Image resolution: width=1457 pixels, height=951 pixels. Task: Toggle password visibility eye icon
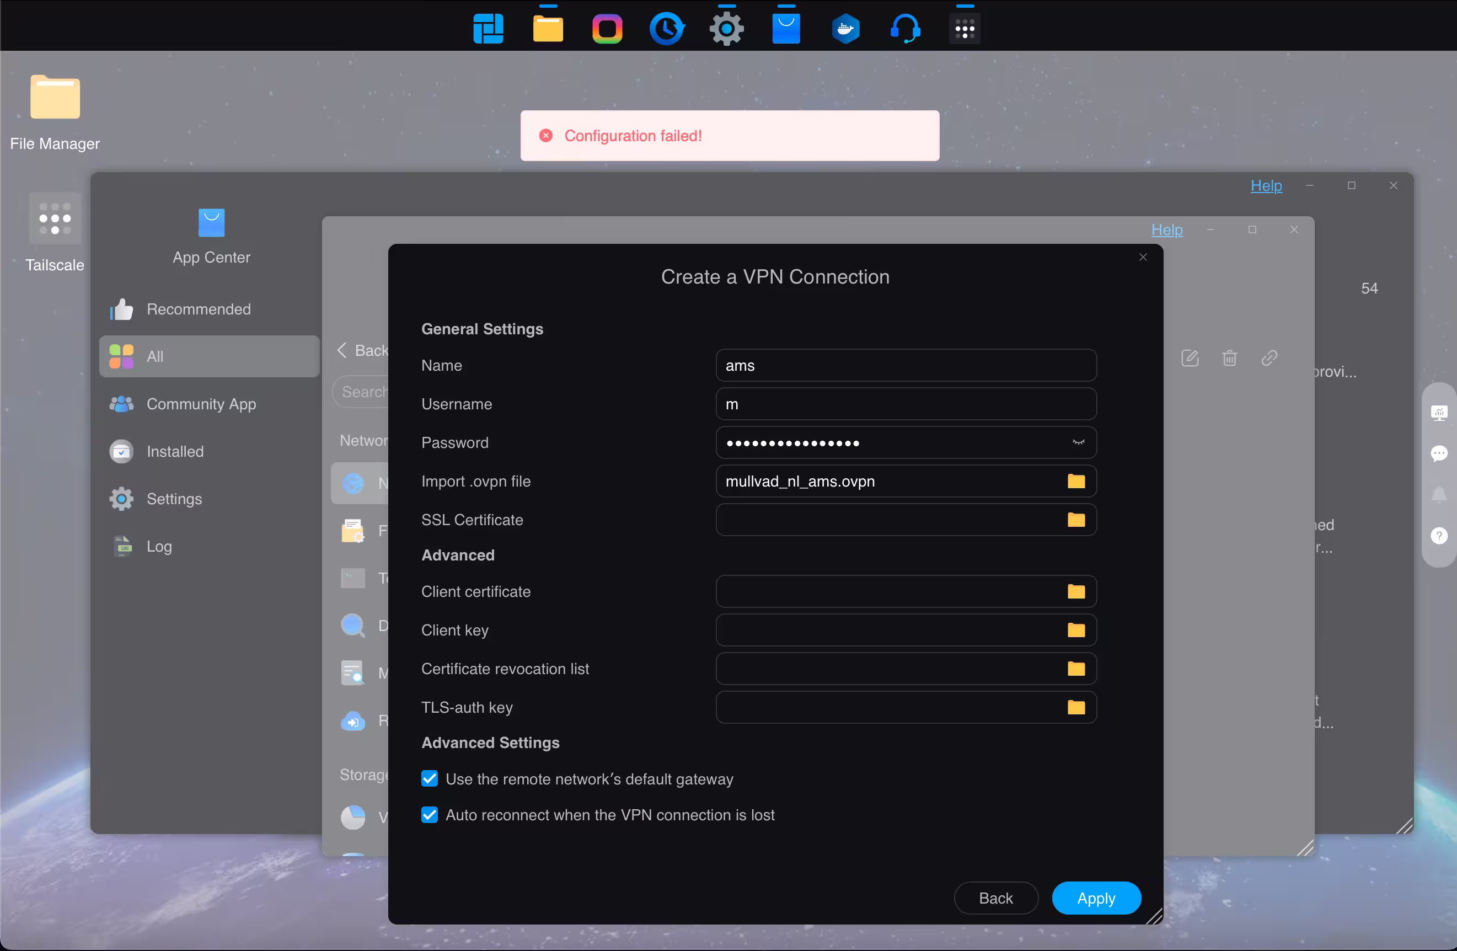click(x=1078, y=442)
